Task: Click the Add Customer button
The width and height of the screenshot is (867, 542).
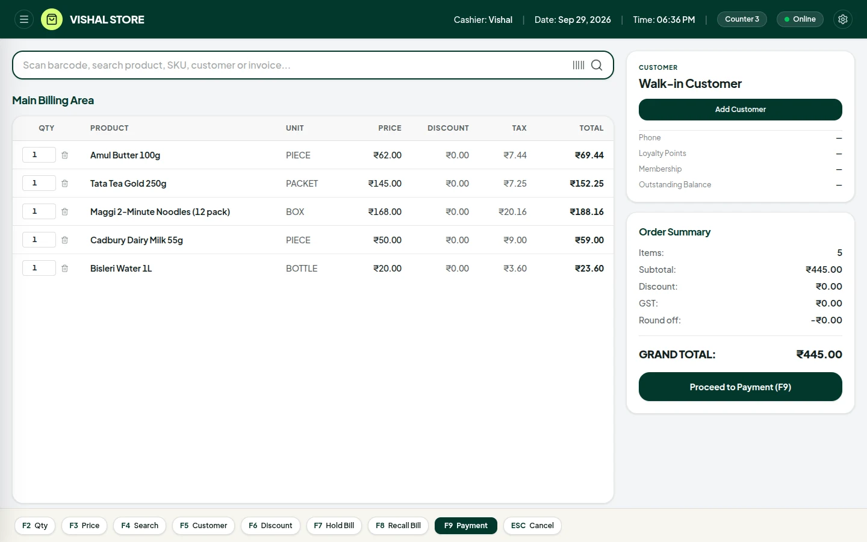Action: tap(741, 110)
